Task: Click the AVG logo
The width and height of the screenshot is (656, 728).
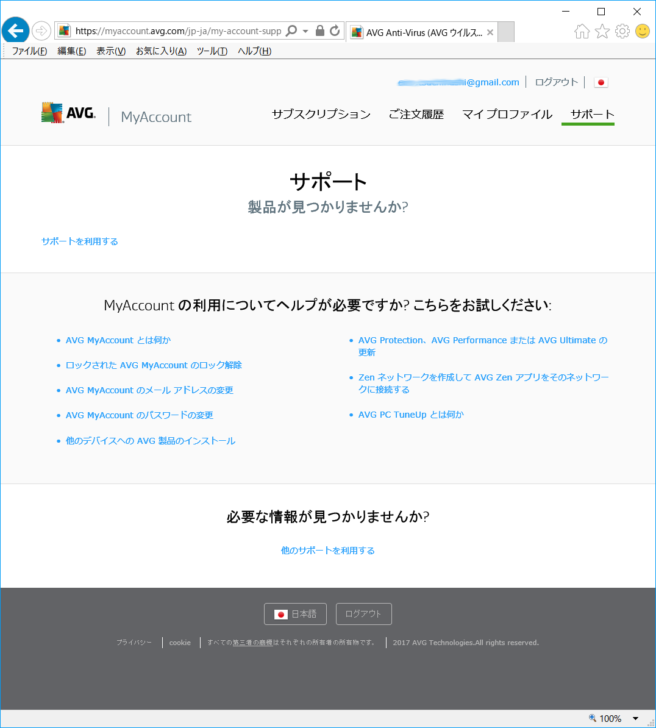Action: tap(68, 113)
